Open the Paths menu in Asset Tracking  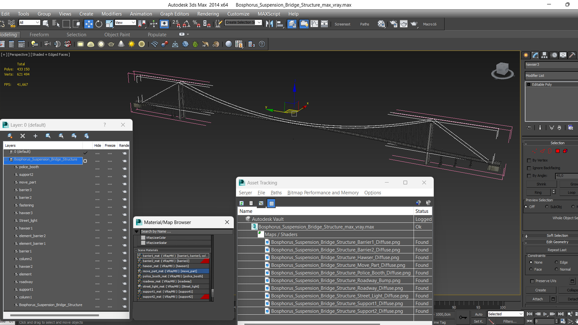point(276,193)
